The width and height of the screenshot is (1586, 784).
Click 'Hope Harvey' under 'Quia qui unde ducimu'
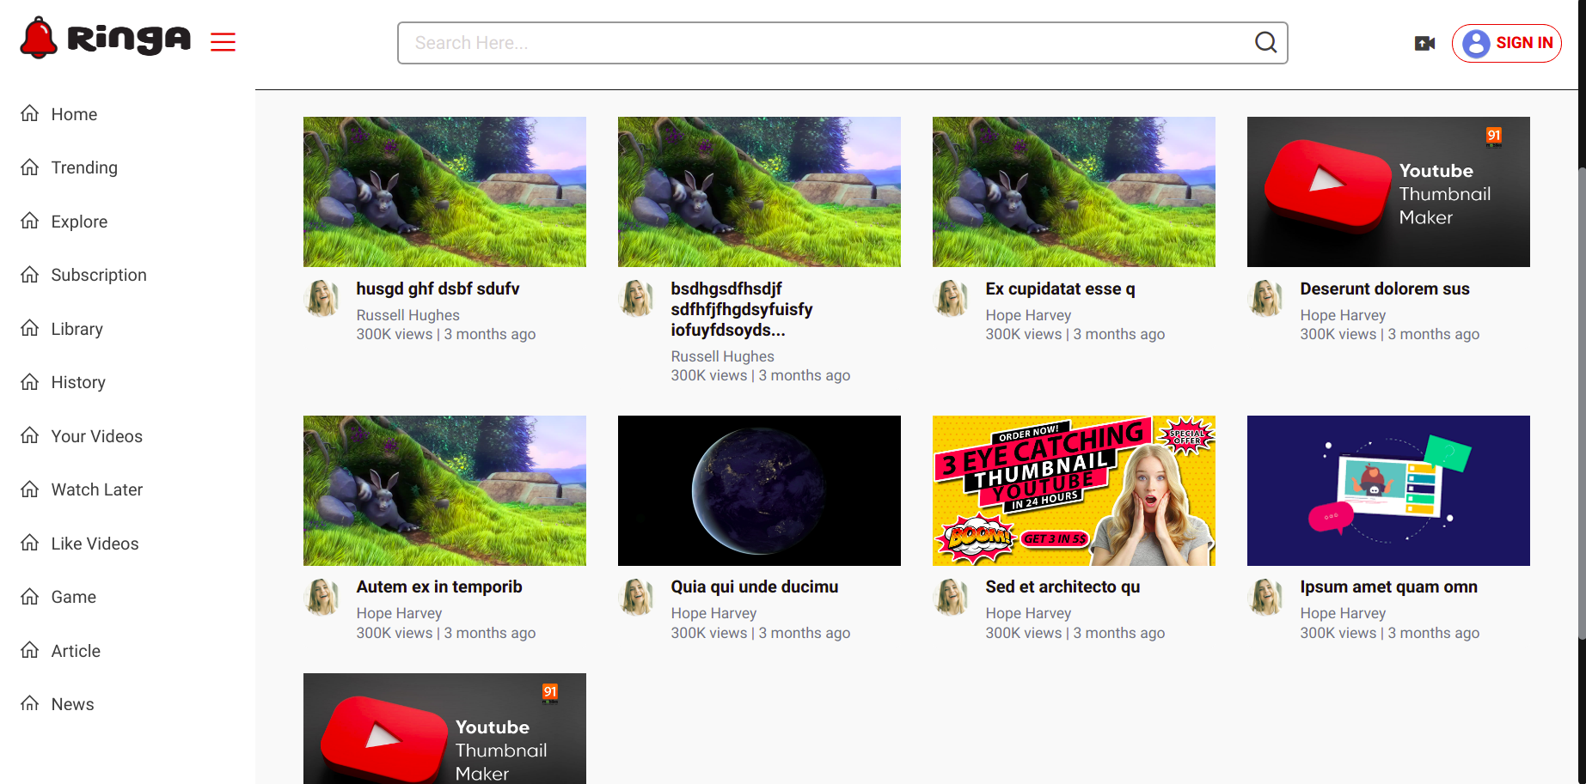click(x=713, y=613)
